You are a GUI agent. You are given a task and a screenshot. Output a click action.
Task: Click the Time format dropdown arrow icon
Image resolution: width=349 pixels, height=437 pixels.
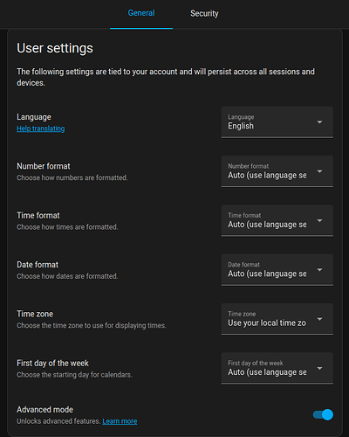pos(319,220)
